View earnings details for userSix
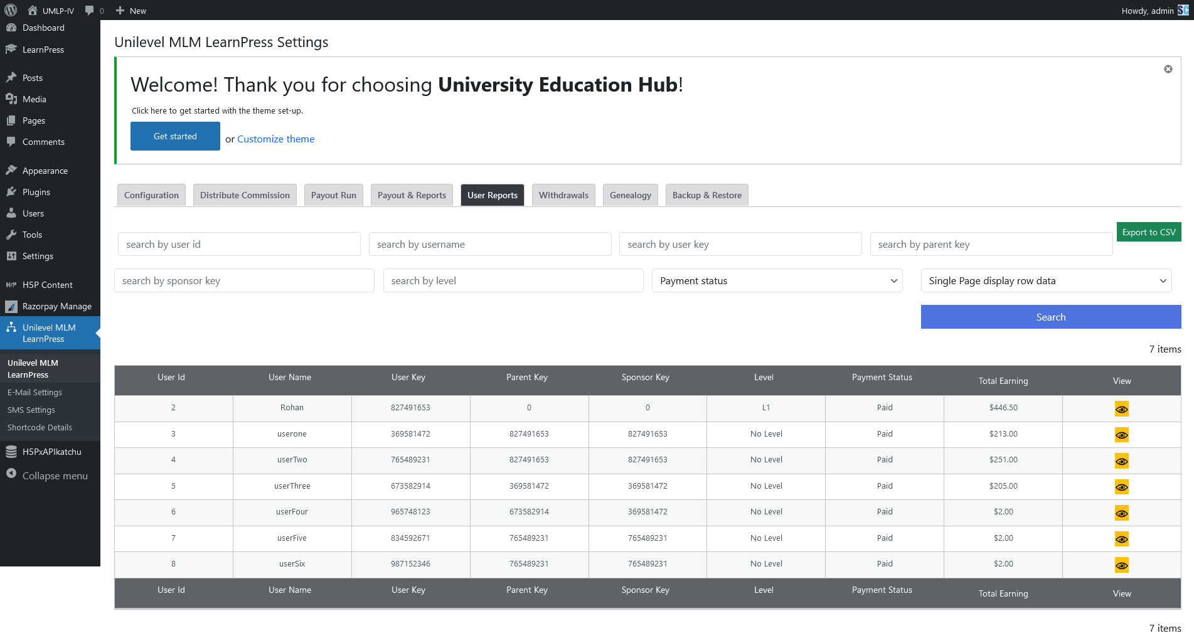The height and width of the screenshot is (643, 1194). pos(1121,565)
